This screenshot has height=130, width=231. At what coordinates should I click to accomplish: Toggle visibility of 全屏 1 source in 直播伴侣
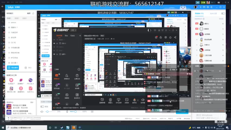(x=54, y=54)
